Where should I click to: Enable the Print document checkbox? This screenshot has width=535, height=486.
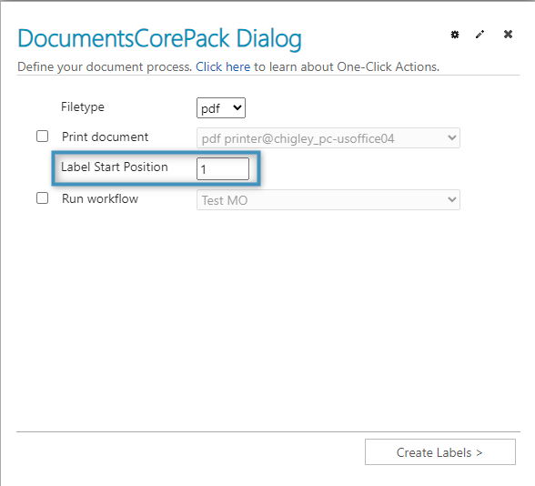[x=42, y=137]
